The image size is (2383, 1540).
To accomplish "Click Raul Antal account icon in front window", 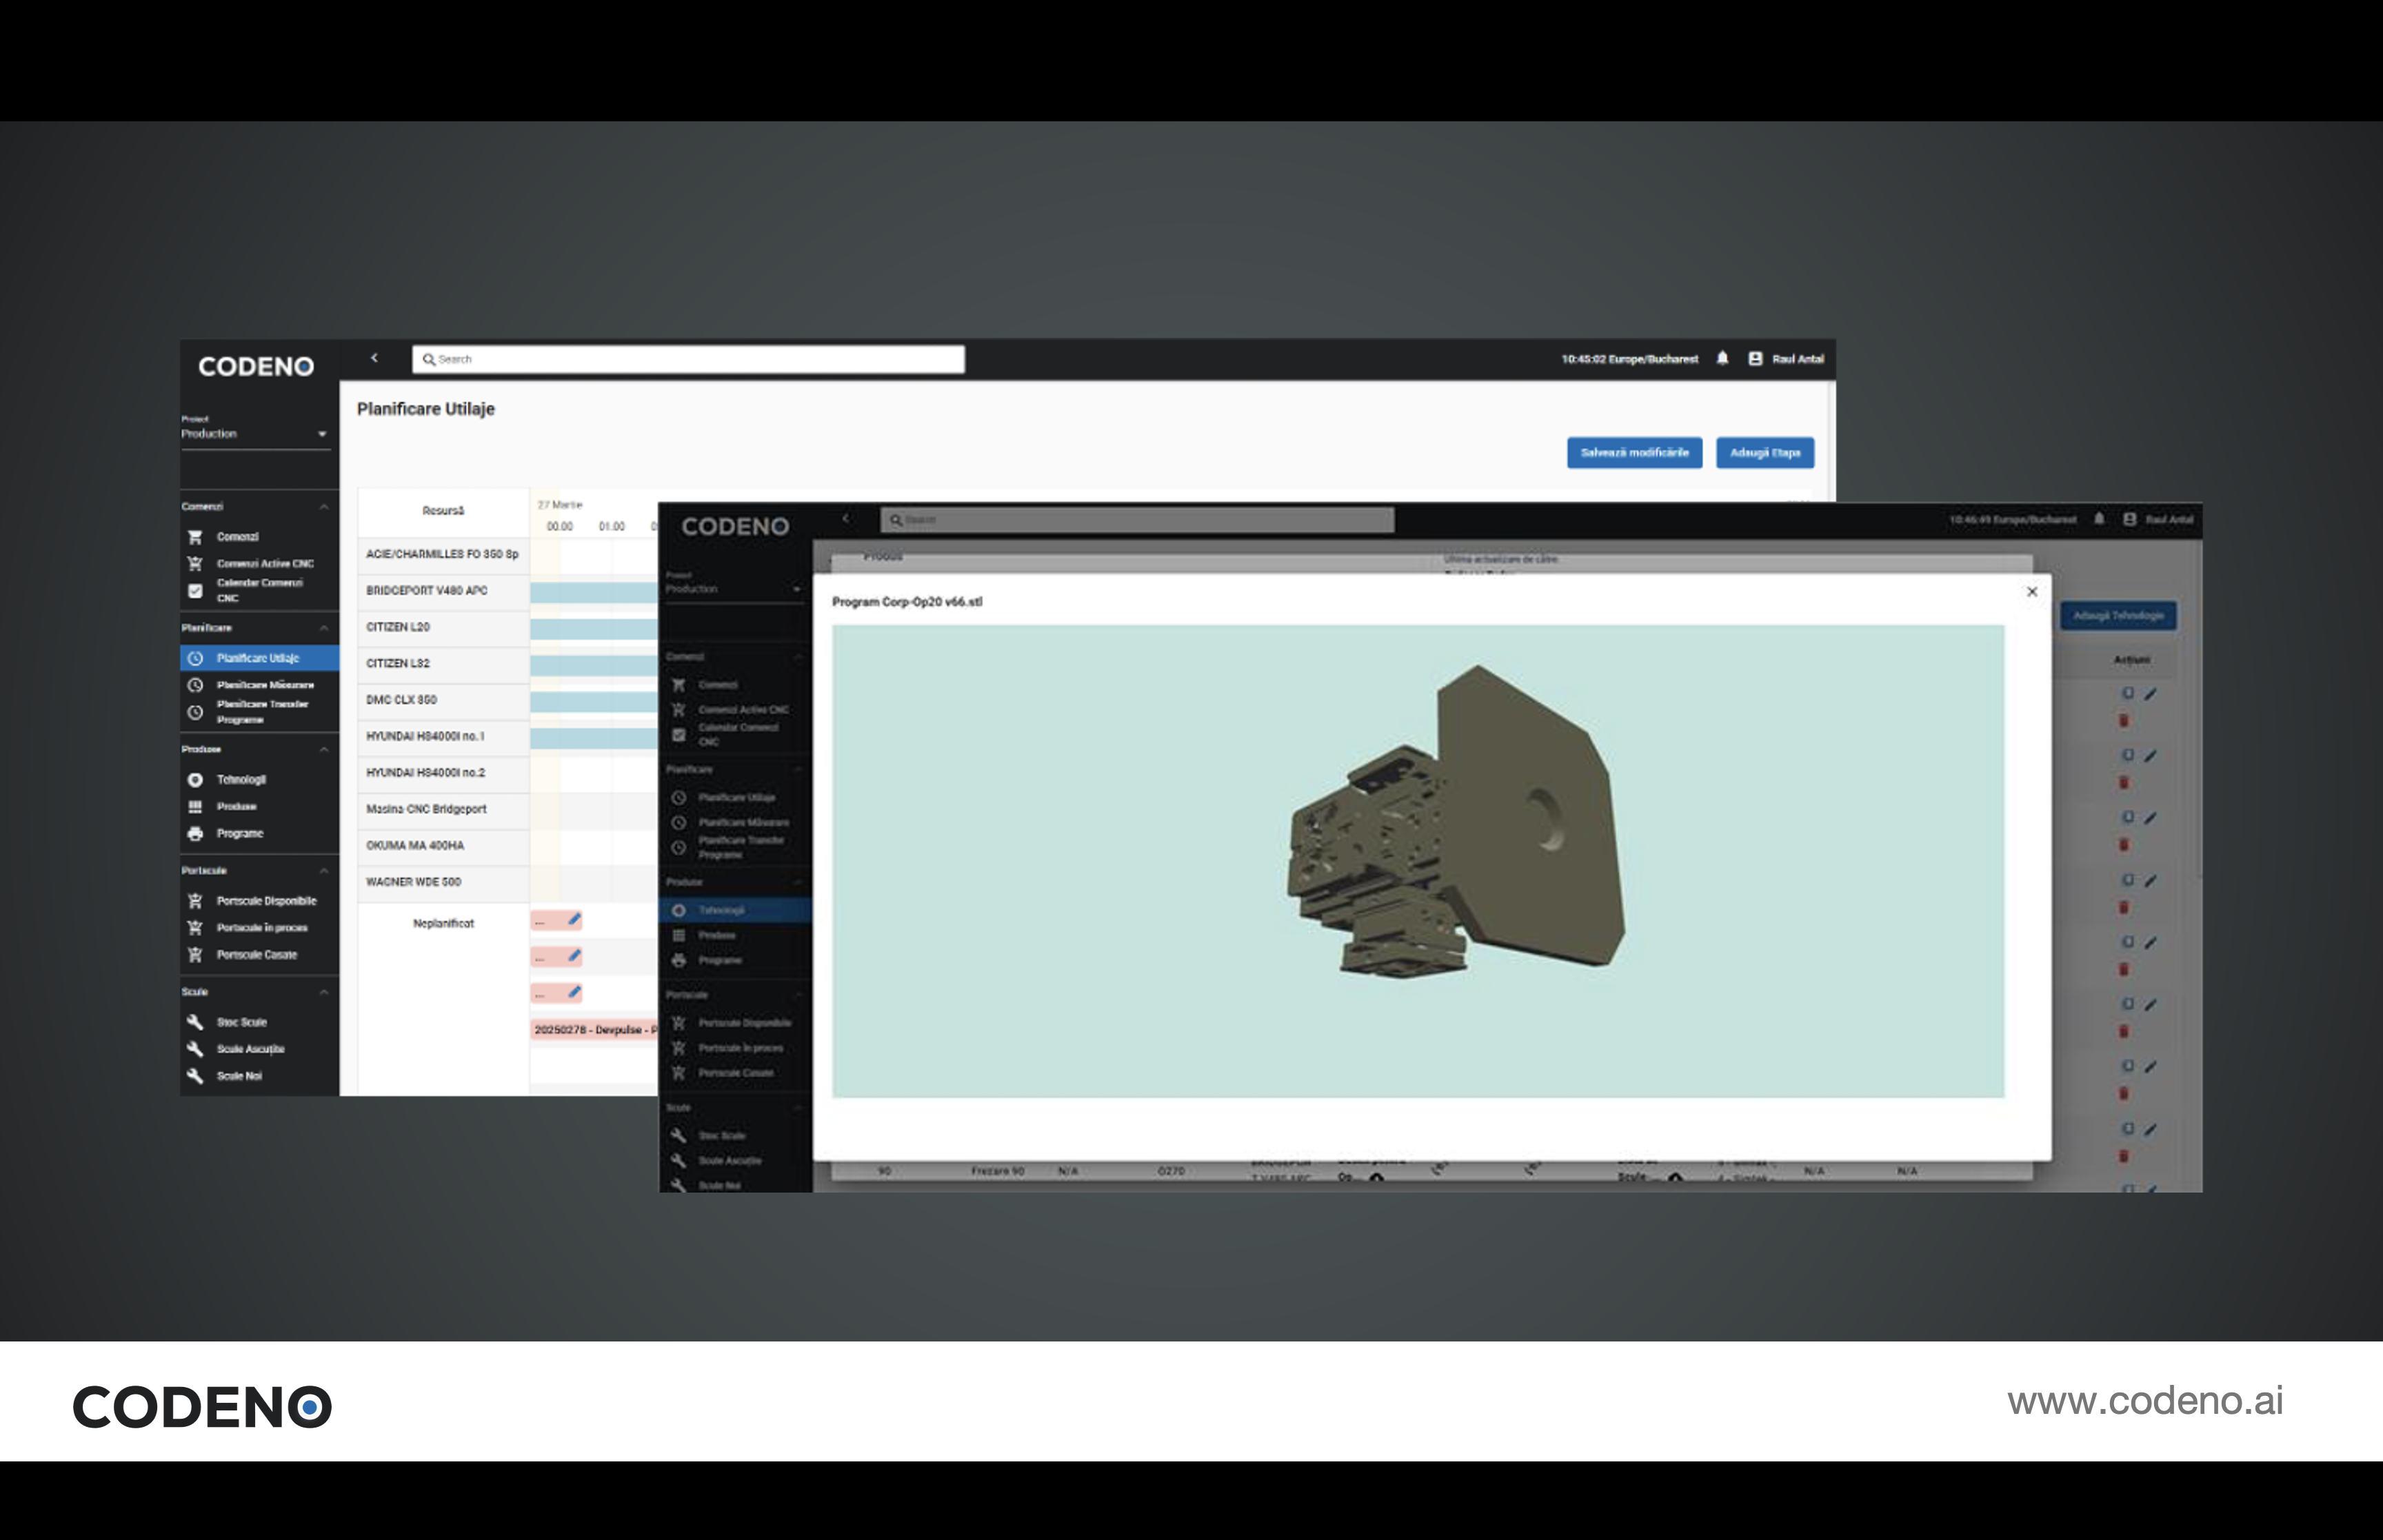I will pos(2129,519).
